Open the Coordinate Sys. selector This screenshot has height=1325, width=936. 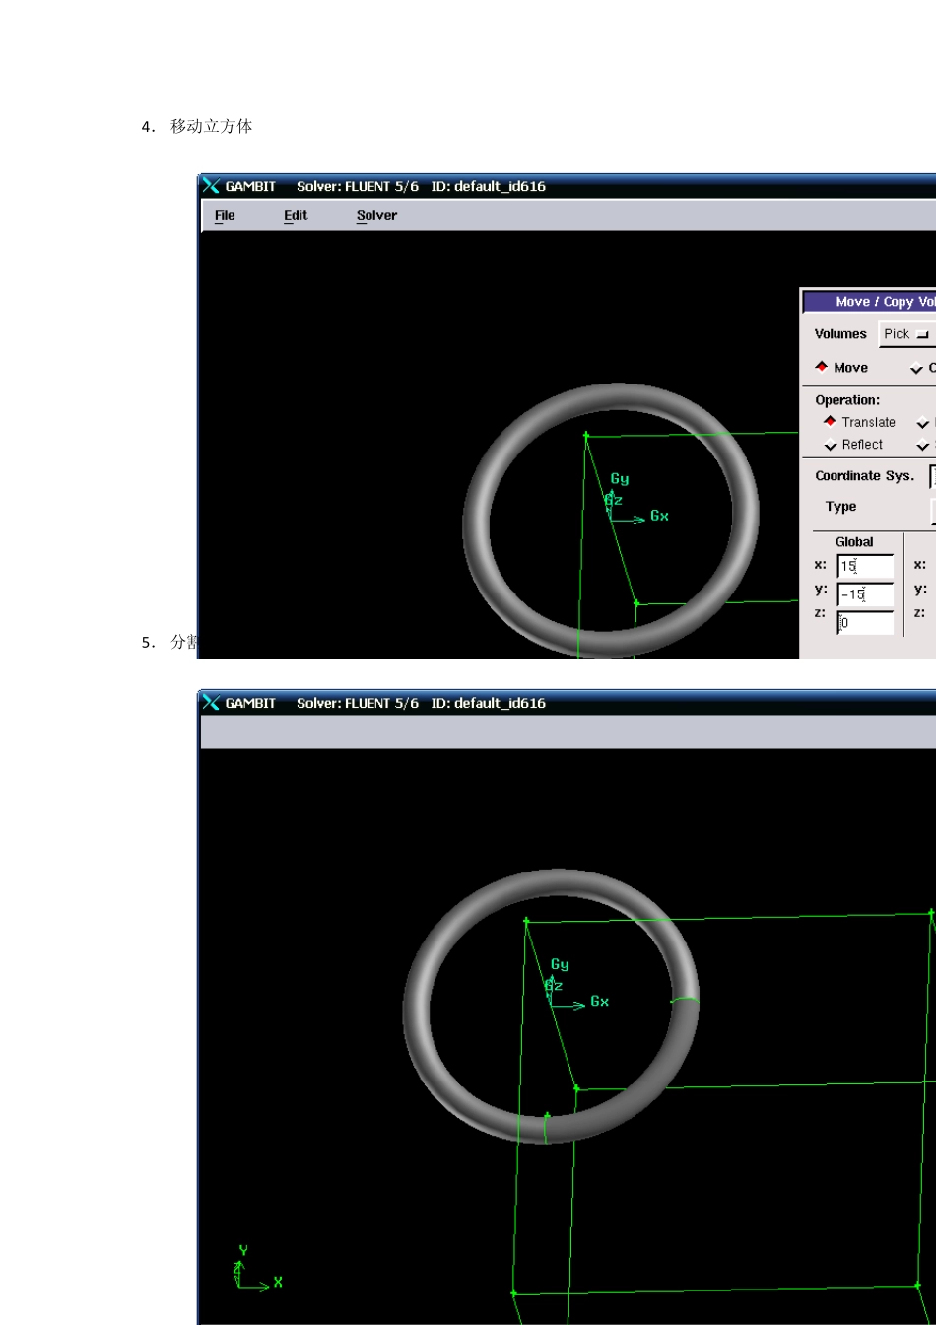(932, 476)
